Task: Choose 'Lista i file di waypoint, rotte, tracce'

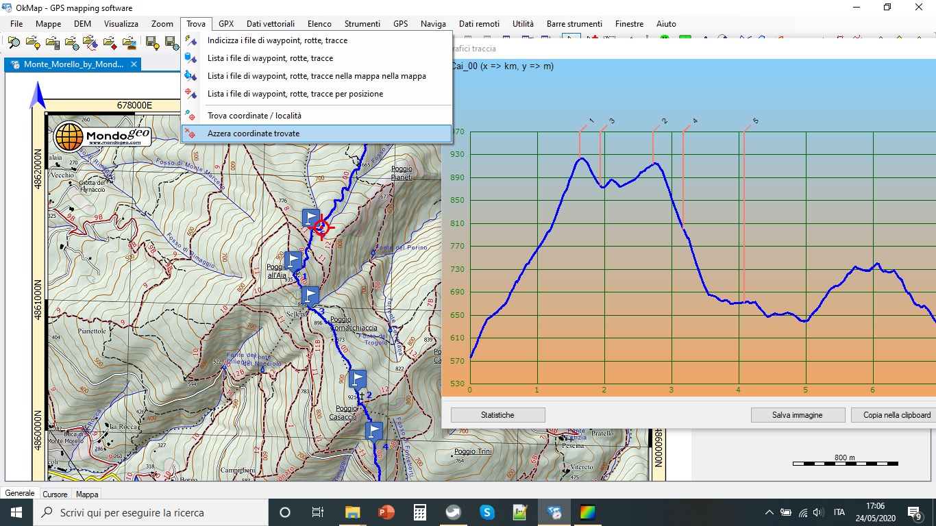Action: coord(317,58)
